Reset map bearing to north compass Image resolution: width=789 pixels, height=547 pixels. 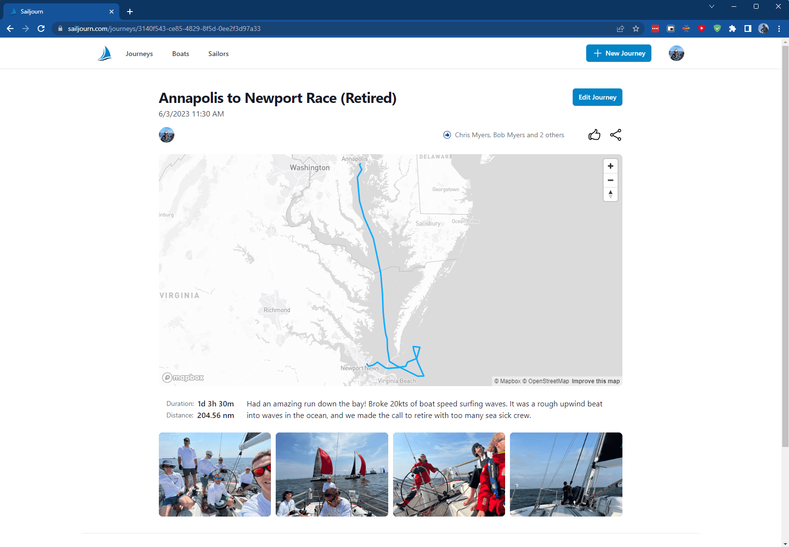610,194
